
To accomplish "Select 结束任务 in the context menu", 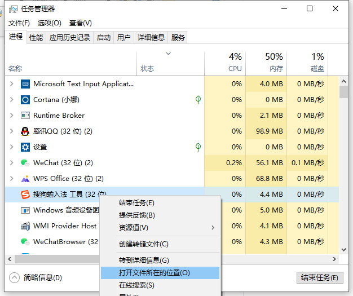I will [x=136, y=203].
